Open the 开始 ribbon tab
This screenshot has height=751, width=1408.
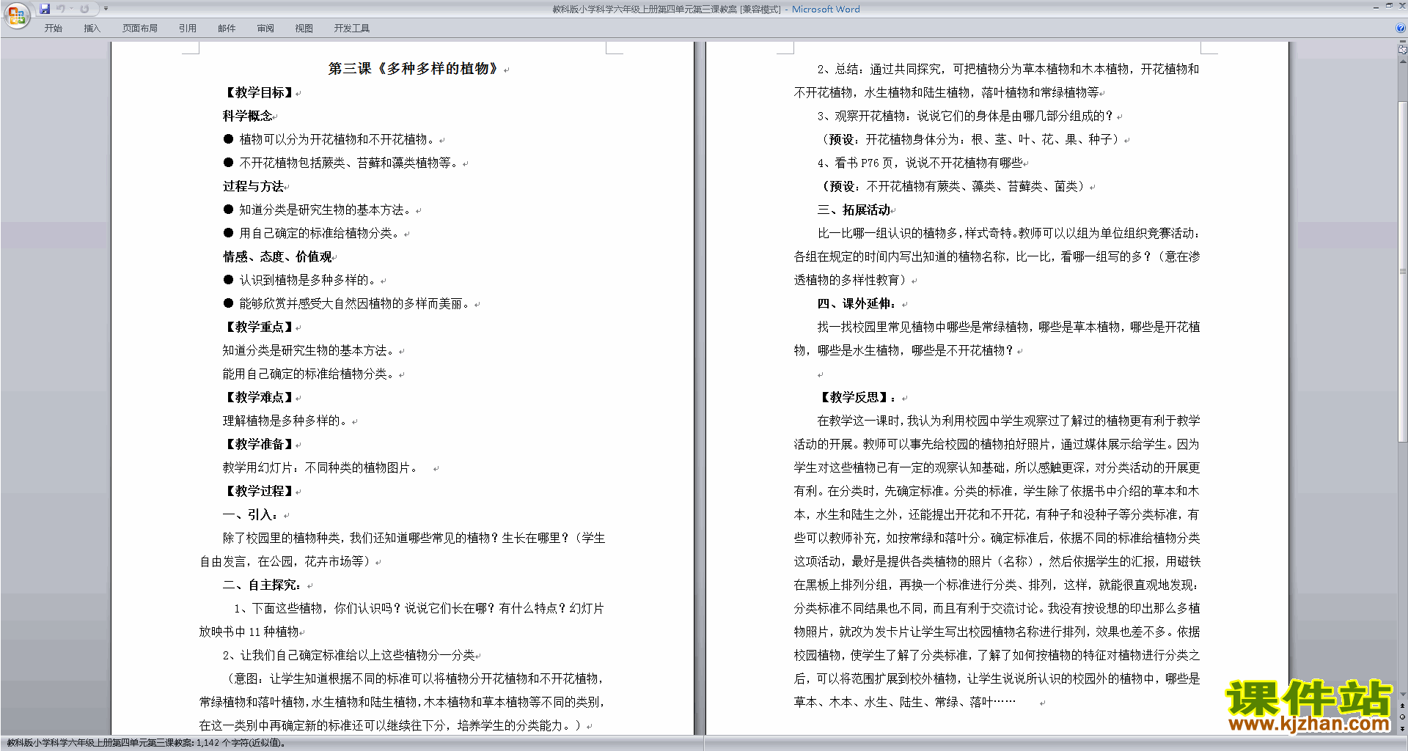(x=53, y=29)
